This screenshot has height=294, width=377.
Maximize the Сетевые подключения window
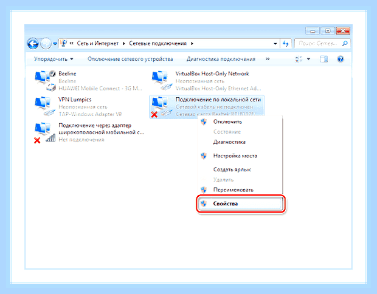point(328,31)
